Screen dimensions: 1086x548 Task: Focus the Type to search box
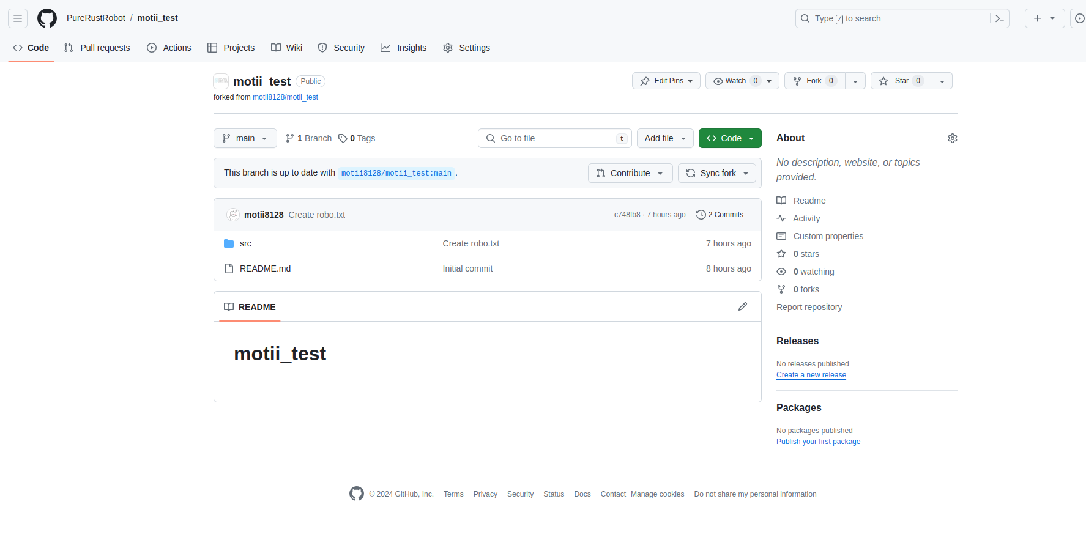(x=902, y=18)
